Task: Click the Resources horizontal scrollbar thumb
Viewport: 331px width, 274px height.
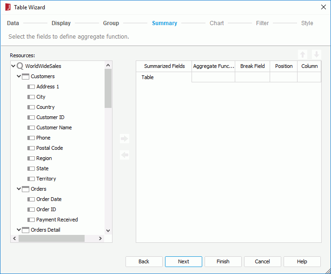Action: click(52, 238)
